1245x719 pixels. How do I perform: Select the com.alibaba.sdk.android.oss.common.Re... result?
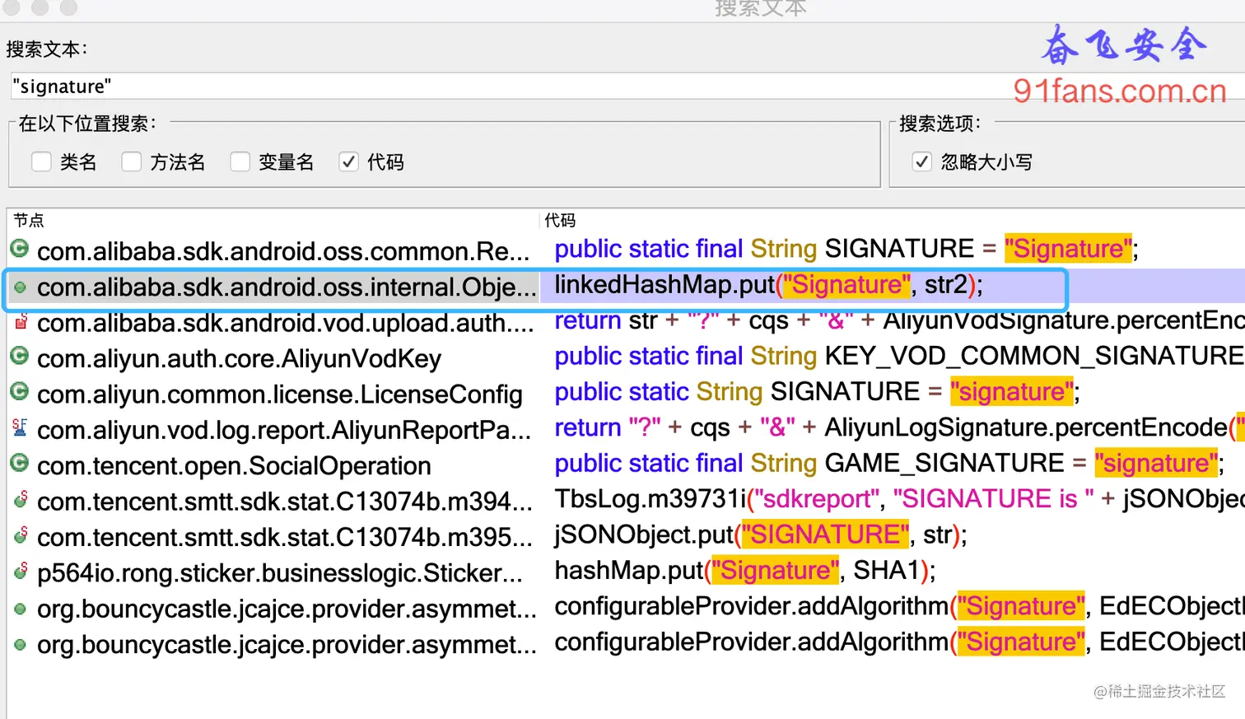(283, 250)
